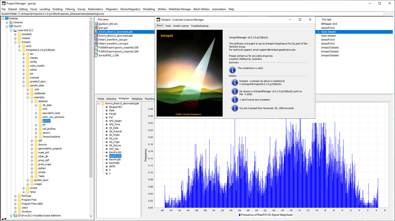Select the TensorGradients folder
The width and height of the screenshot is (395, 221).
(51, 137)
